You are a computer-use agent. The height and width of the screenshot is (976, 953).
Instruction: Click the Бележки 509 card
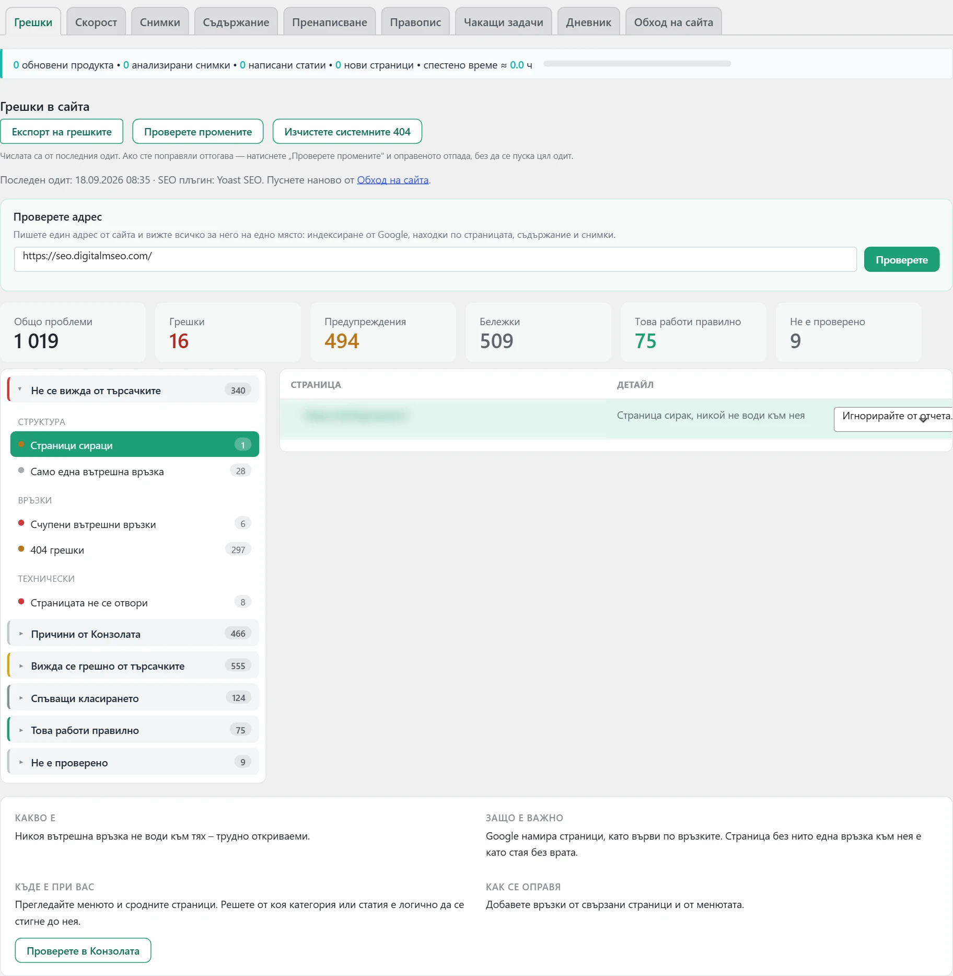pyautogui.click(x=538, y=332)
